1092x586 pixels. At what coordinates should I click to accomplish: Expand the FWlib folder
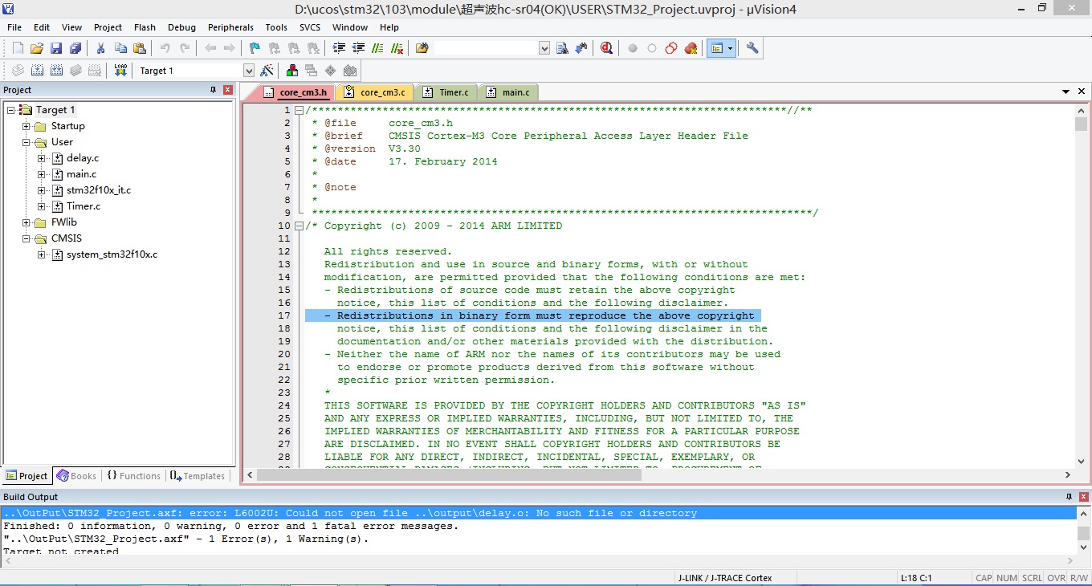[26, 222]
